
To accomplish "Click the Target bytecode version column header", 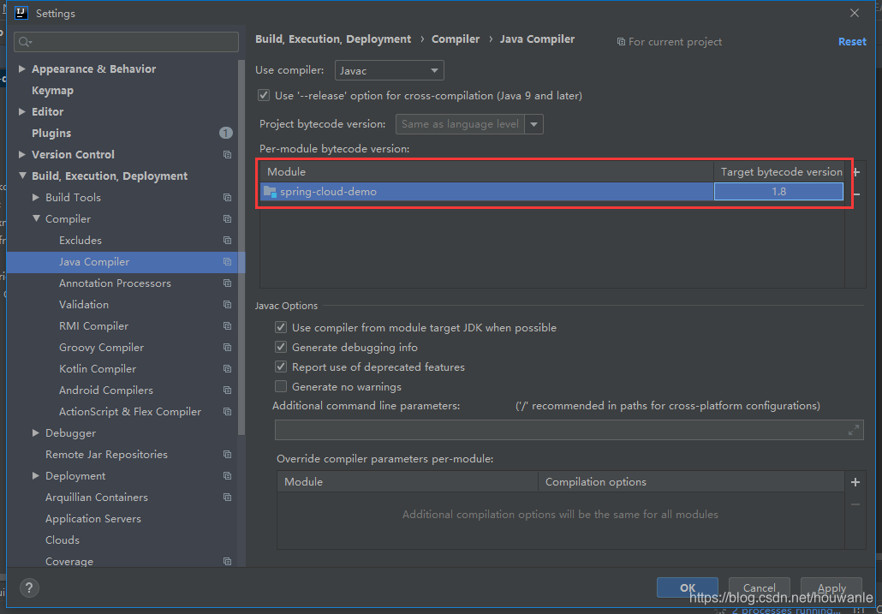I will (781, 172).
